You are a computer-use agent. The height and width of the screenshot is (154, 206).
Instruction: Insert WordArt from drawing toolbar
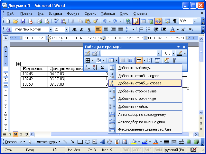[102, 142]
